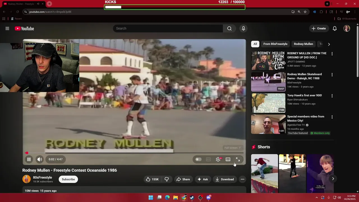359x202 pixels.
Task: Open a new browser tab
Action: pos(49,4)
